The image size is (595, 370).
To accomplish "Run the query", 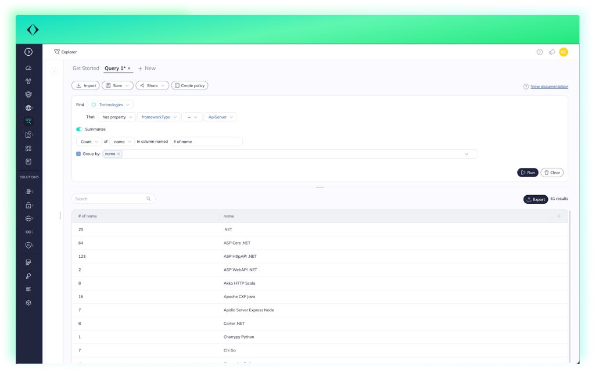I will tap(527, 173).
